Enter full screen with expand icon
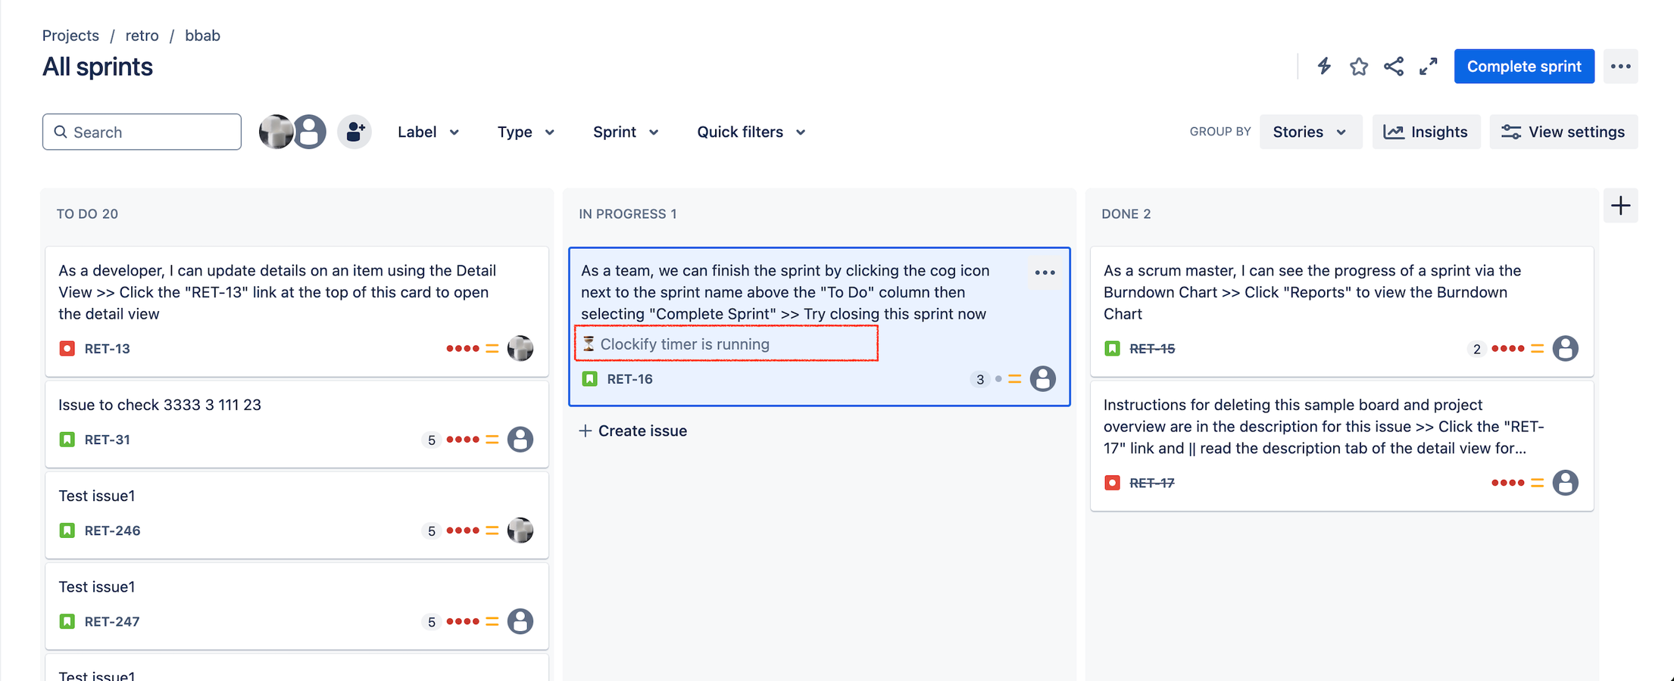The height and width of the screenshot is (681, 1674). point(1429,67)
